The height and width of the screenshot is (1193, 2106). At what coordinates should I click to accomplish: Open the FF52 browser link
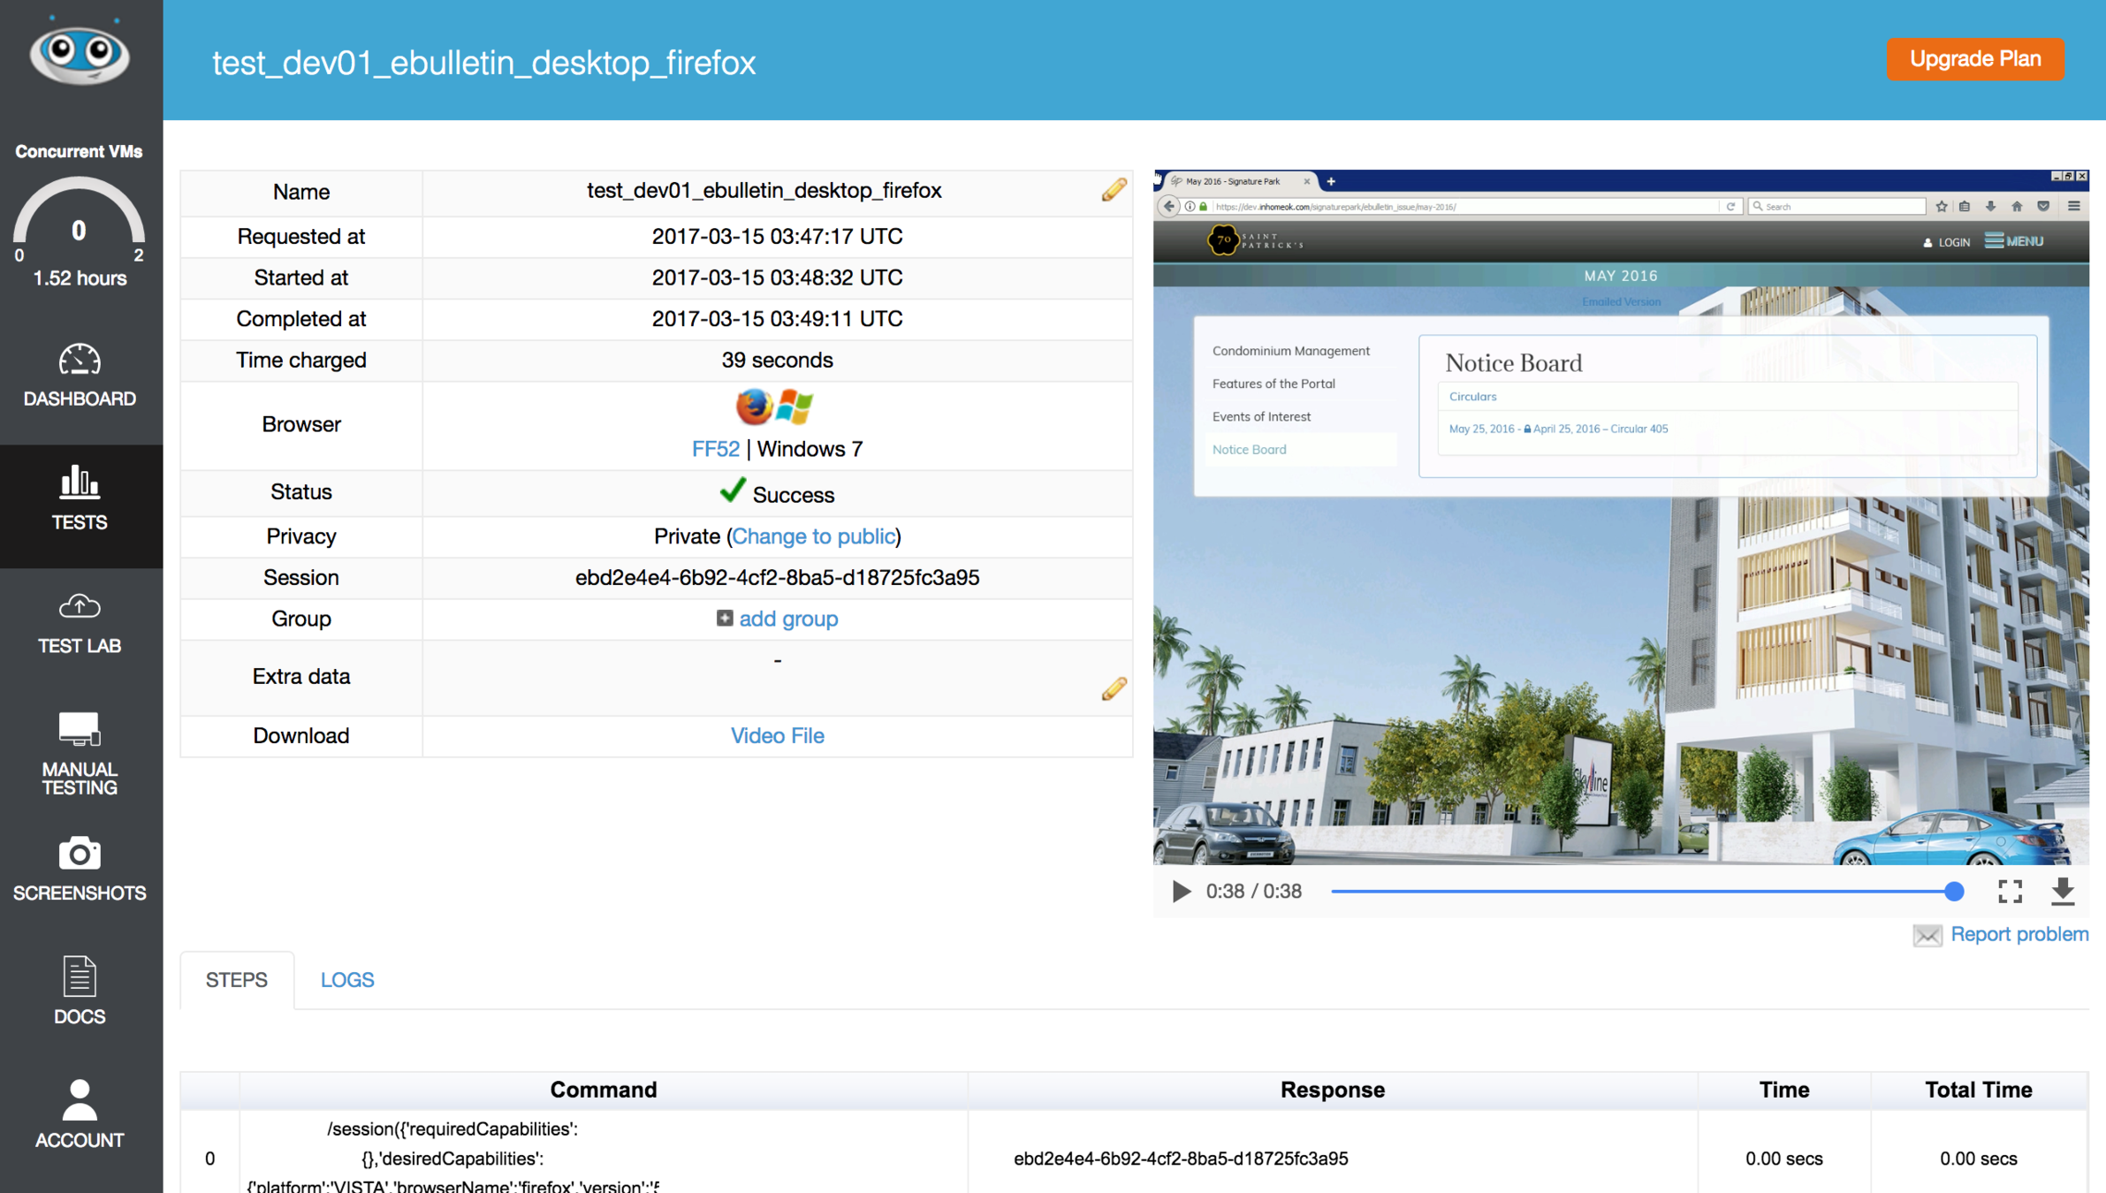coord(715,449)
